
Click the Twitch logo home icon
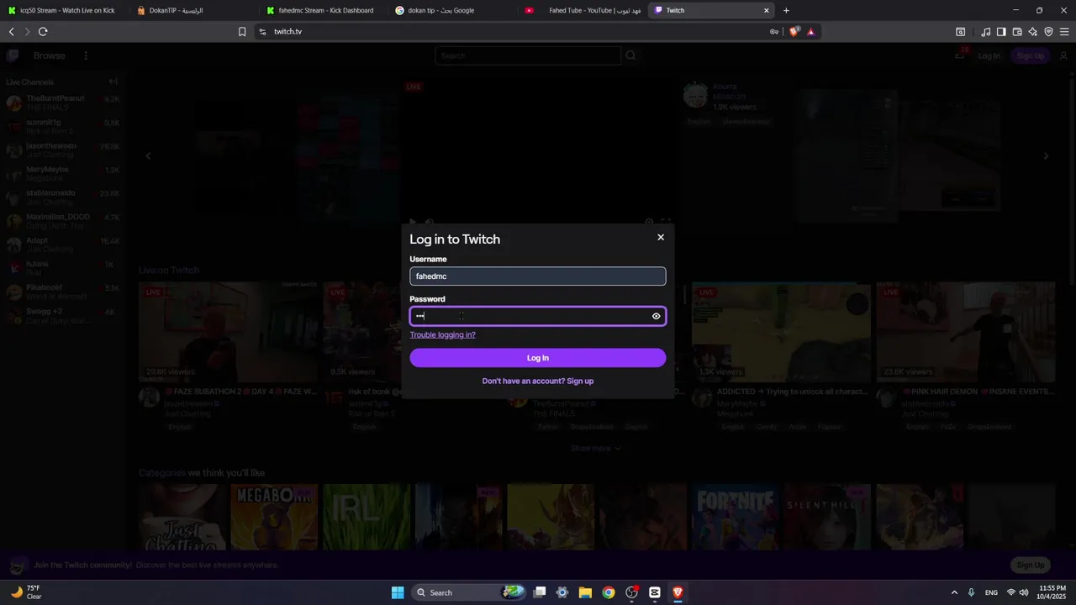[x=13, y=55]
